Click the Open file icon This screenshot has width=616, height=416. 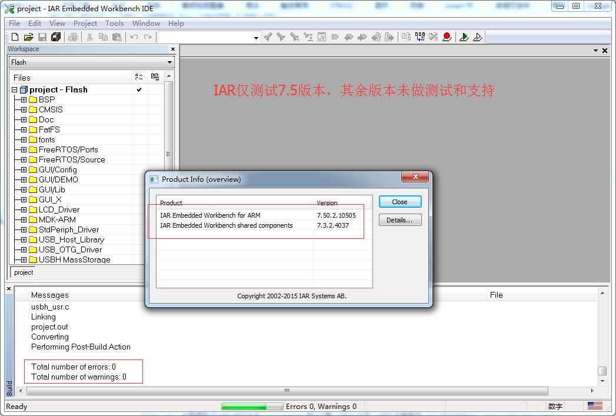coord(28,37)
